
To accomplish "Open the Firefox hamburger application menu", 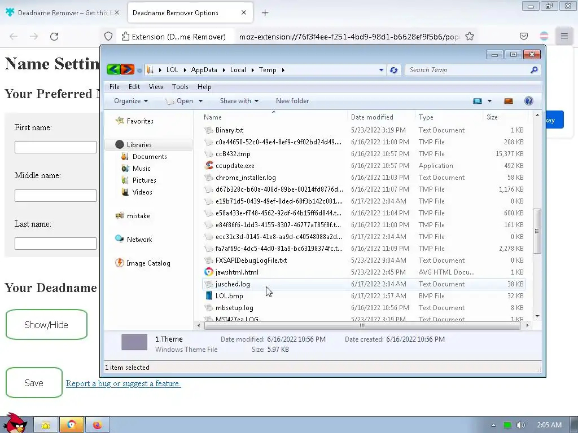I will point(564,36).
